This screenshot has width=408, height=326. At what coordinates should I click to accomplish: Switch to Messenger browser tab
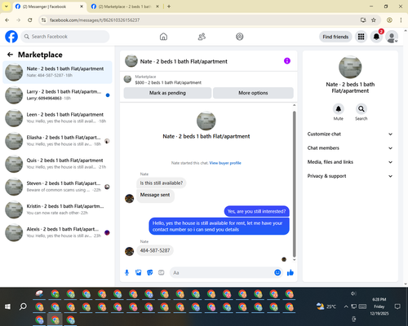[49, 7]
